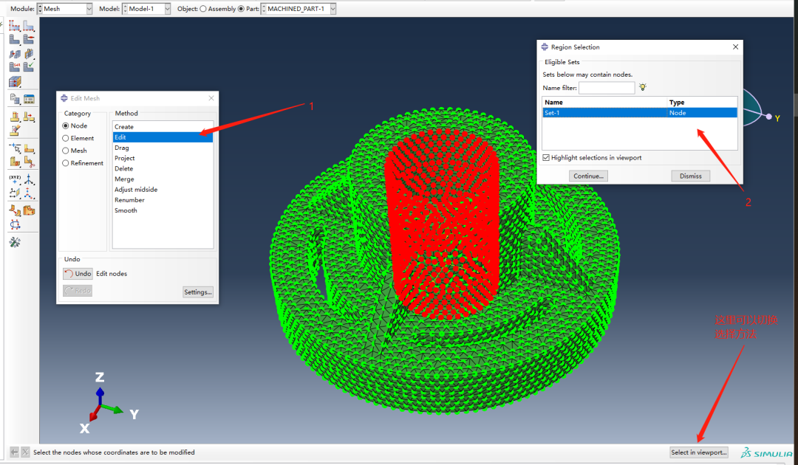
Task: Select the Partition Cell tool icon
Action: [x=15, y=162]
